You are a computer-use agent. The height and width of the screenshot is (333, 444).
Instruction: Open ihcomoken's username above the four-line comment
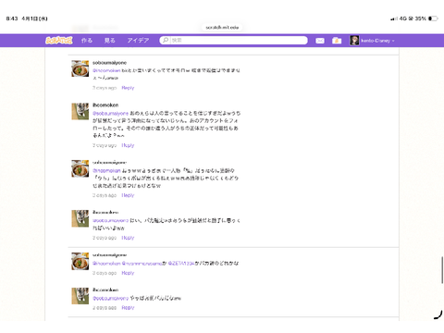click(x=105, y=105)
